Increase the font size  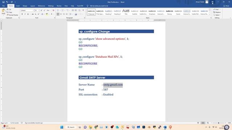41,10
